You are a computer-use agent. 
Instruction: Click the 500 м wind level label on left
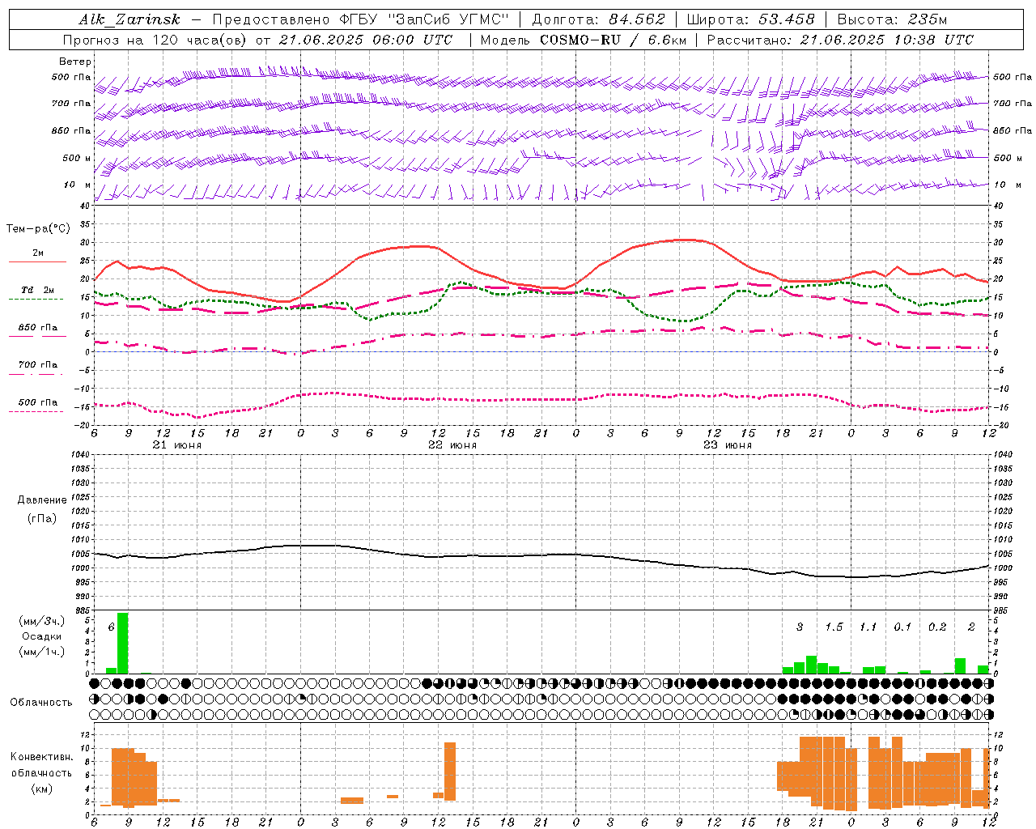pyautogui.click(x=77, y=158)
